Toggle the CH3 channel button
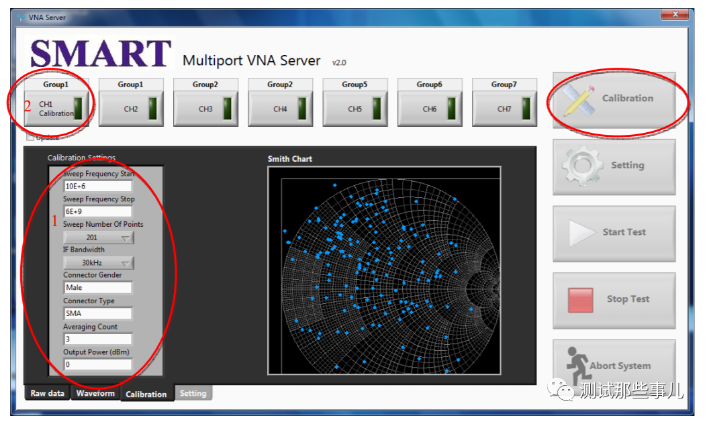The height and width of the screenshot is (422, 707). [205, 109]
